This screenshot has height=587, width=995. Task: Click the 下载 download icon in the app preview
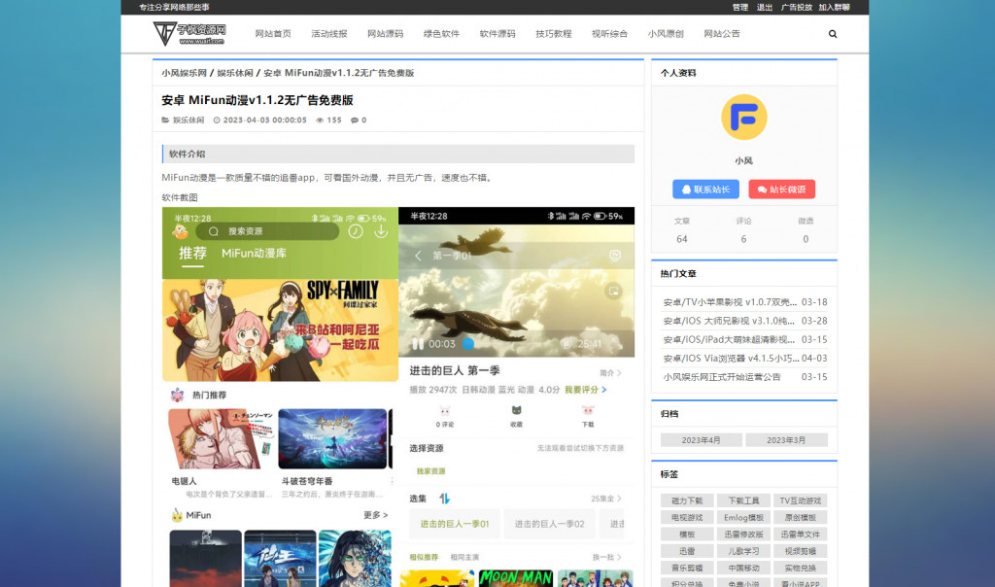click(x=588, y=411)
